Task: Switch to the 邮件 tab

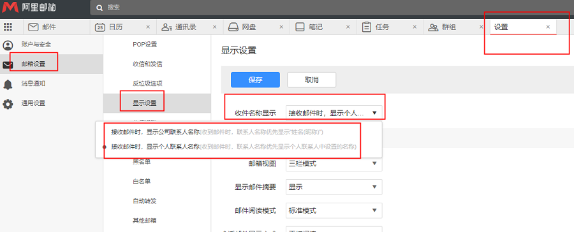Action: [57, 27]
